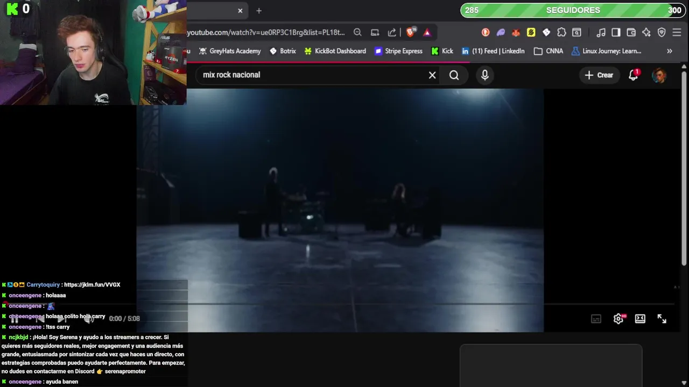Clear the YouTube search text
Image resolution: width=689 pixels, height=387 pixels.
[x=432, y=75]
